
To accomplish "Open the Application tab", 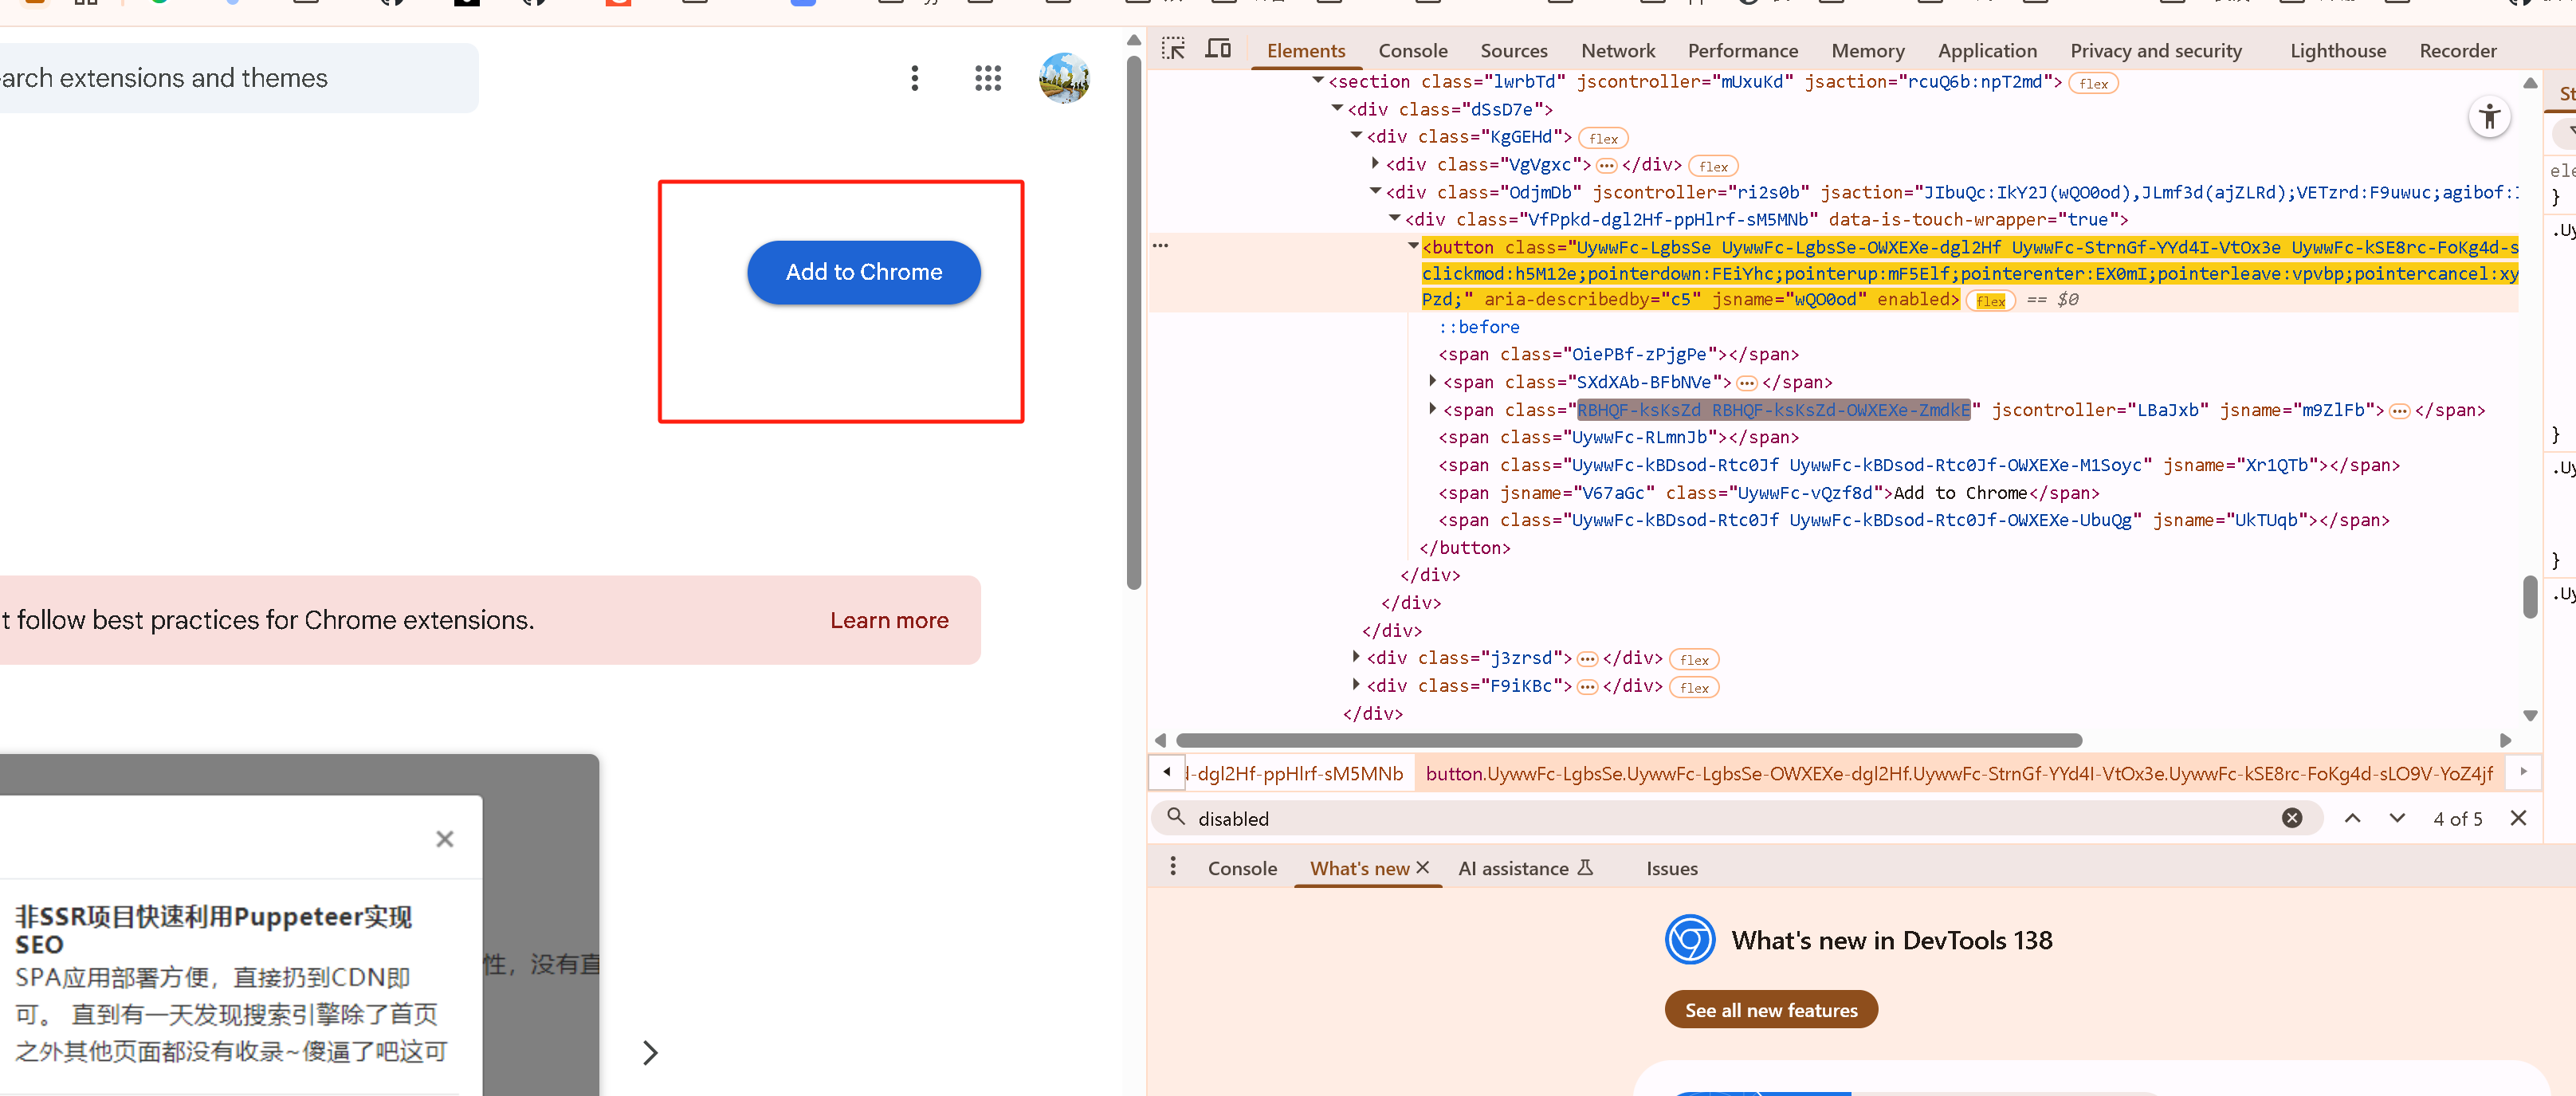I will [x=1986, y=51].
